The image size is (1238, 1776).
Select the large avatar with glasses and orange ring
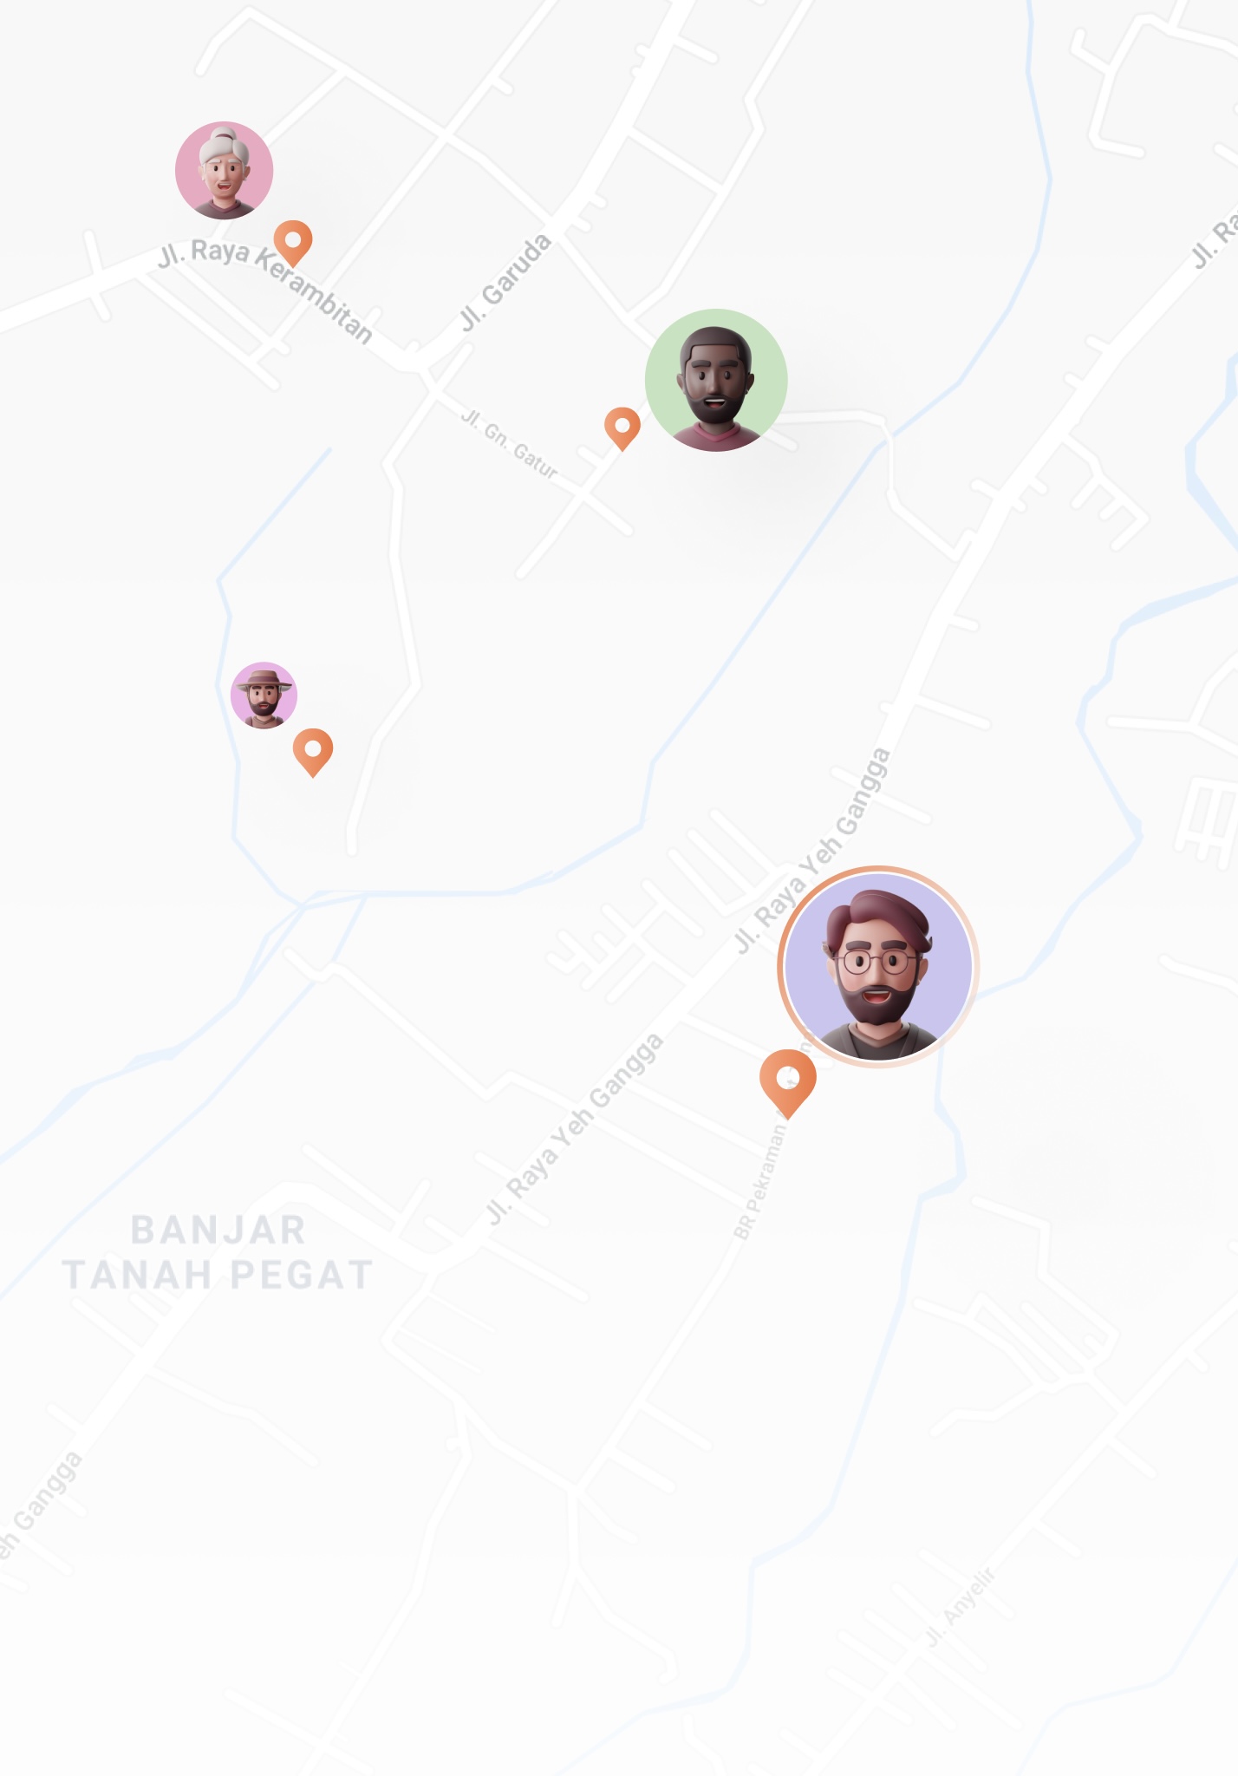(x=878, y=966)
